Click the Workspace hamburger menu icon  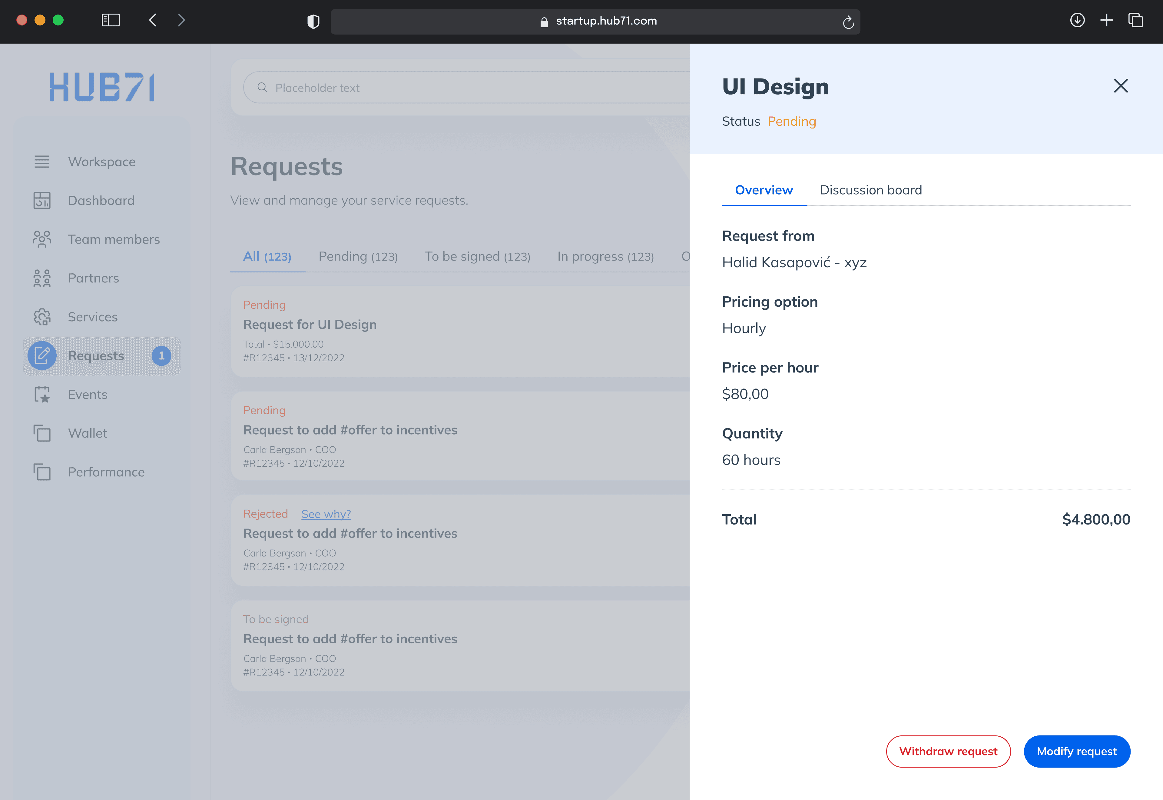(x=42, y=162)
